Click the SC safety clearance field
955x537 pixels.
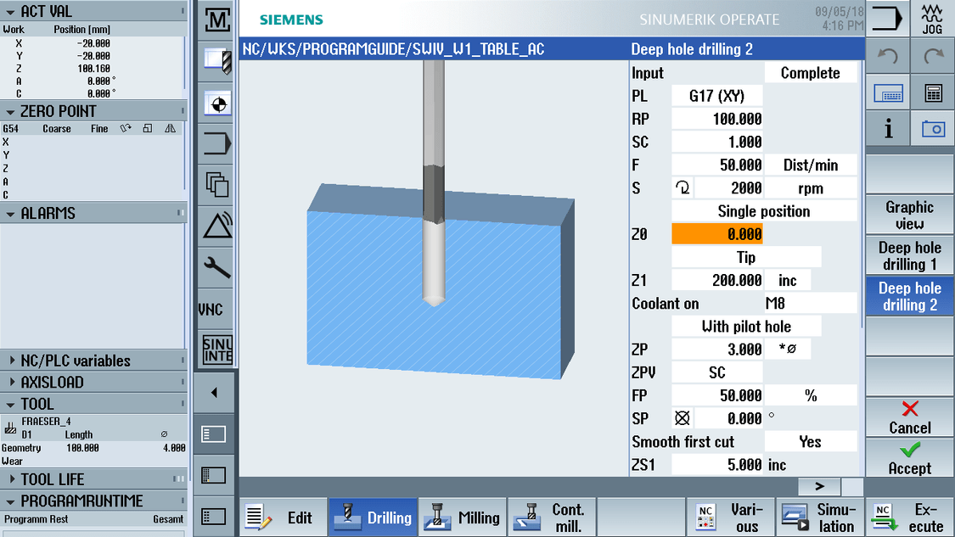coord(716,143)
